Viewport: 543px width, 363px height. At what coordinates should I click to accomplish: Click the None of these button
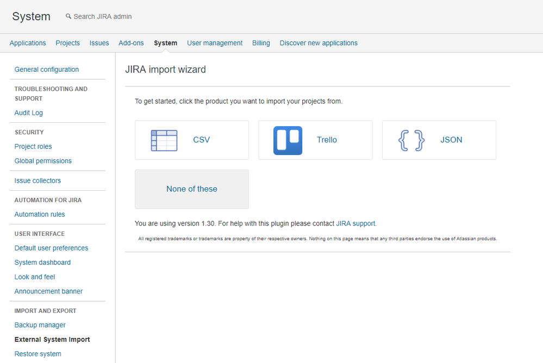(x=192, y=189)
